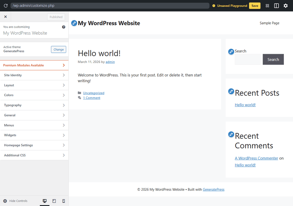The image size is (293, 206).
Task: Open the Playground apps grid icon
Action: pyautogui.click(x=267, y=5)
